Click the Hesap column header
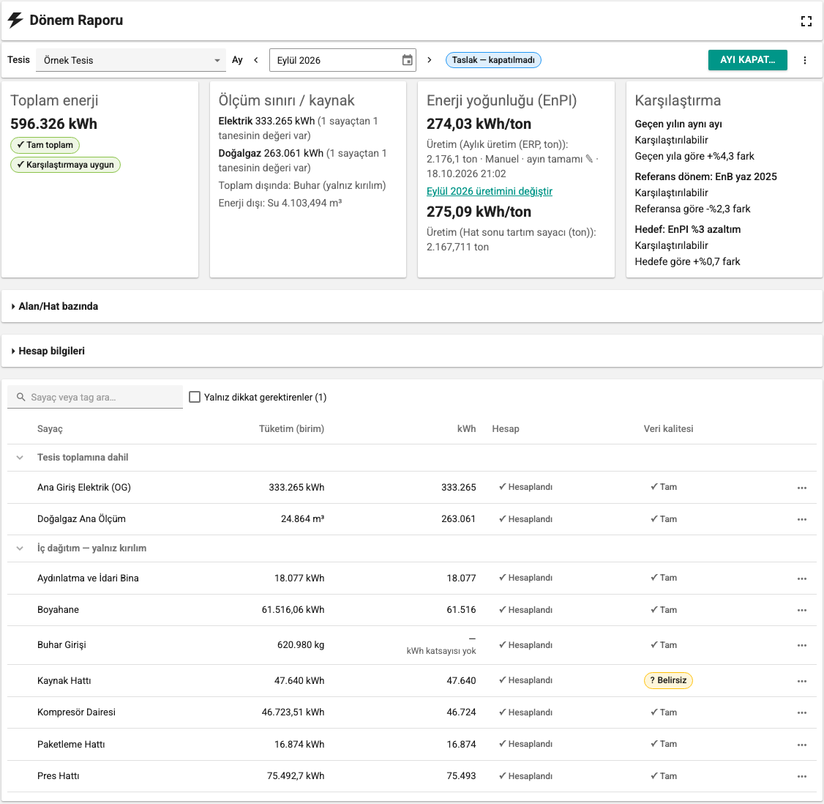 coord(506,429)
